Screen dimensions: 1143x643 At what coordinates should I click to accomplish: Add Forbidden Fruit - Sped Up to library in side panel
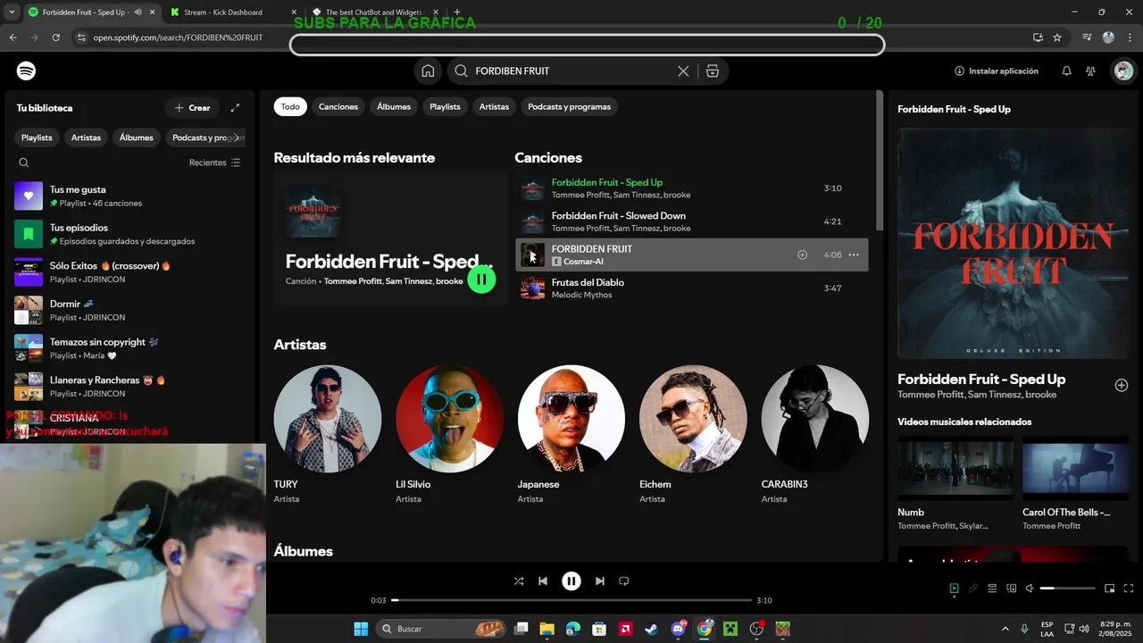click(x=1122, y=385)
